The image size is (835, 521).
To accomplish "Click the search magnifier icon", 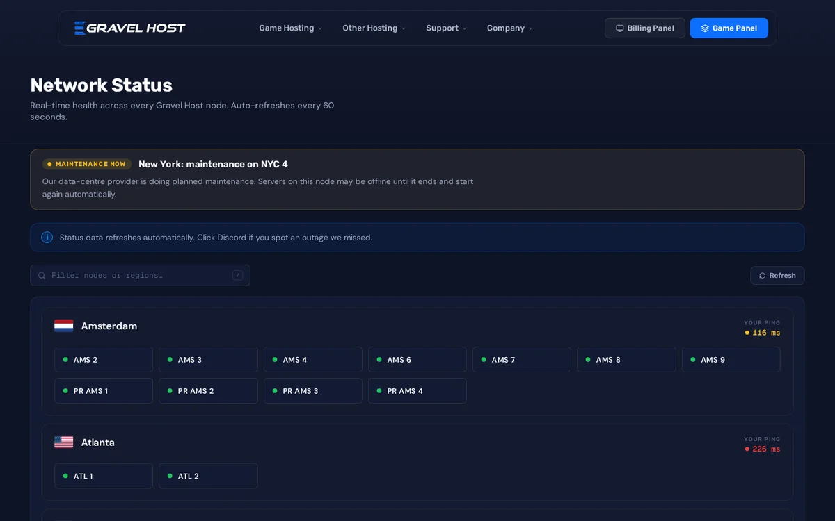I will coord(42,276).
